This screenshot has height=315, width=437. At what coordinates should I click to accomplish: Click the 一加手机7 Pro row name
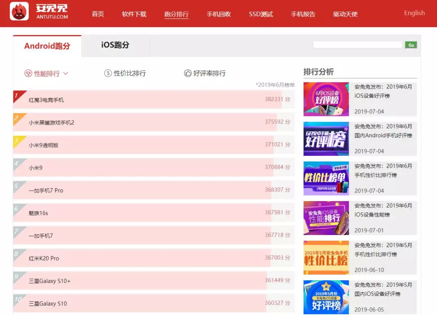point(46,190)
